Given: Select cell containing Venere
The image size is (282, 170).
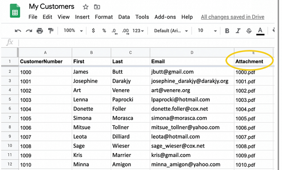Looking at the screenshot, I should point(130,90).
